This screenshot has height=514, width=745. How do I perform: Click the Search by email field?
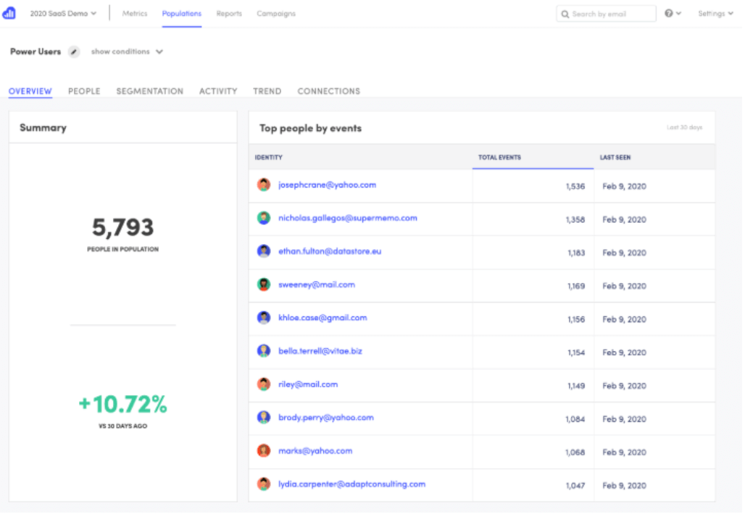tap(606, 14)
